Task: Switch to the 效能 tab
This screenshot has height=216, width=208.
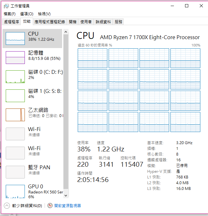Action: (x=27, y=22)
